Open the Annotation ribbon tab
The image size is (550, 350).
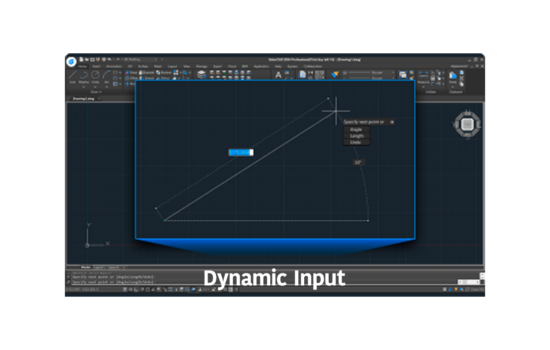(114, 66)
